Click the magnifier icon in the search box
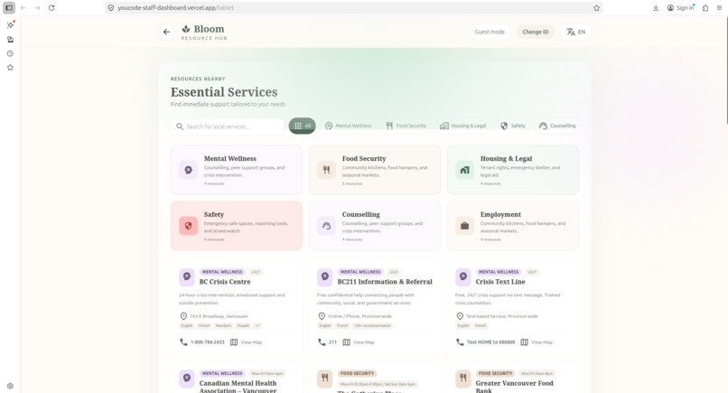Viewport: 728px width, 393px height. [x=180, y=126]
